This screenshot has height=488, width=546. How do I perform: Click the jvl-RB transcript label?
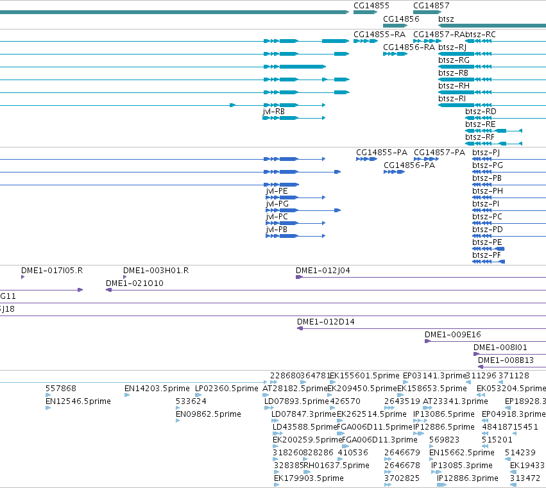point(274,112)
